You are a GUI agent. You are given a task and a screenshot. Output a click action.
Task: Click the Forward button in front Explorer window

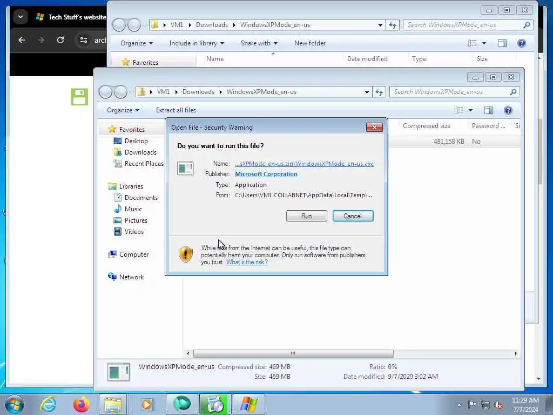(120, 92)
